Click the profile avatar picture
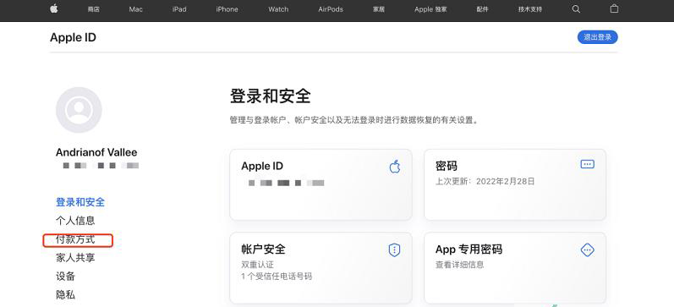 (79, 110)
